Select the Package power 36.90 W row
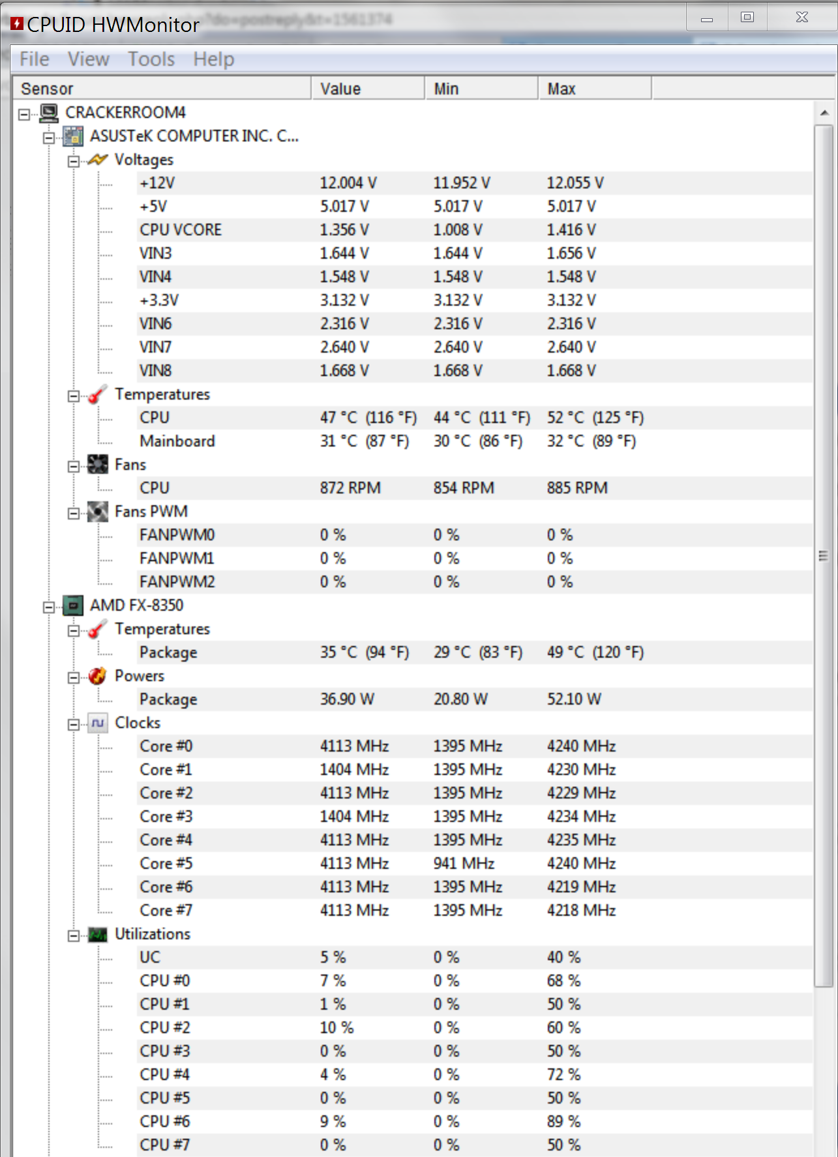The image size is (838, 1157). tap(475, 699)
